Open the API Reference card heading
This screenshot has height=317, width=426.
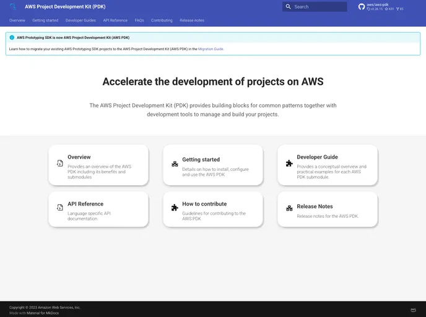(85, 204)
